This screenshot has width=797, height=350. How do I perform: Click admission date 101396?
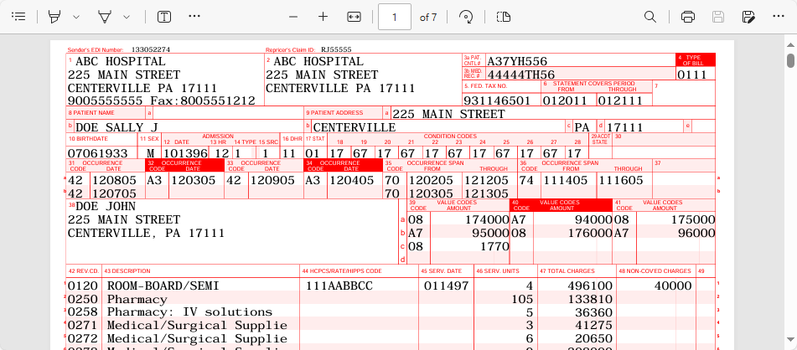tap(185, 153)
